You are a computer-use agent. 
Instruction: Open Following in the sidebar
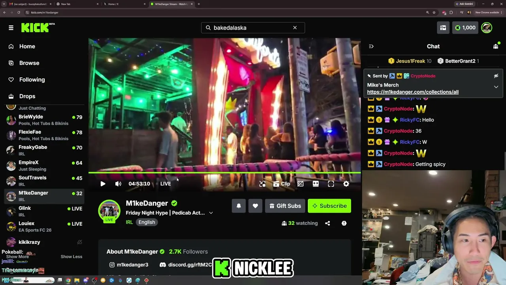pyautogui.click(x=32, y=80)
